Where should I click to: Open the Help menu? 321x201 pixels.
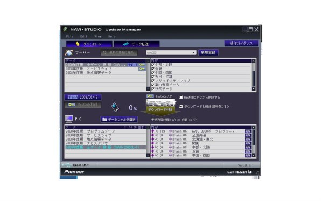(x=112, y=36)
